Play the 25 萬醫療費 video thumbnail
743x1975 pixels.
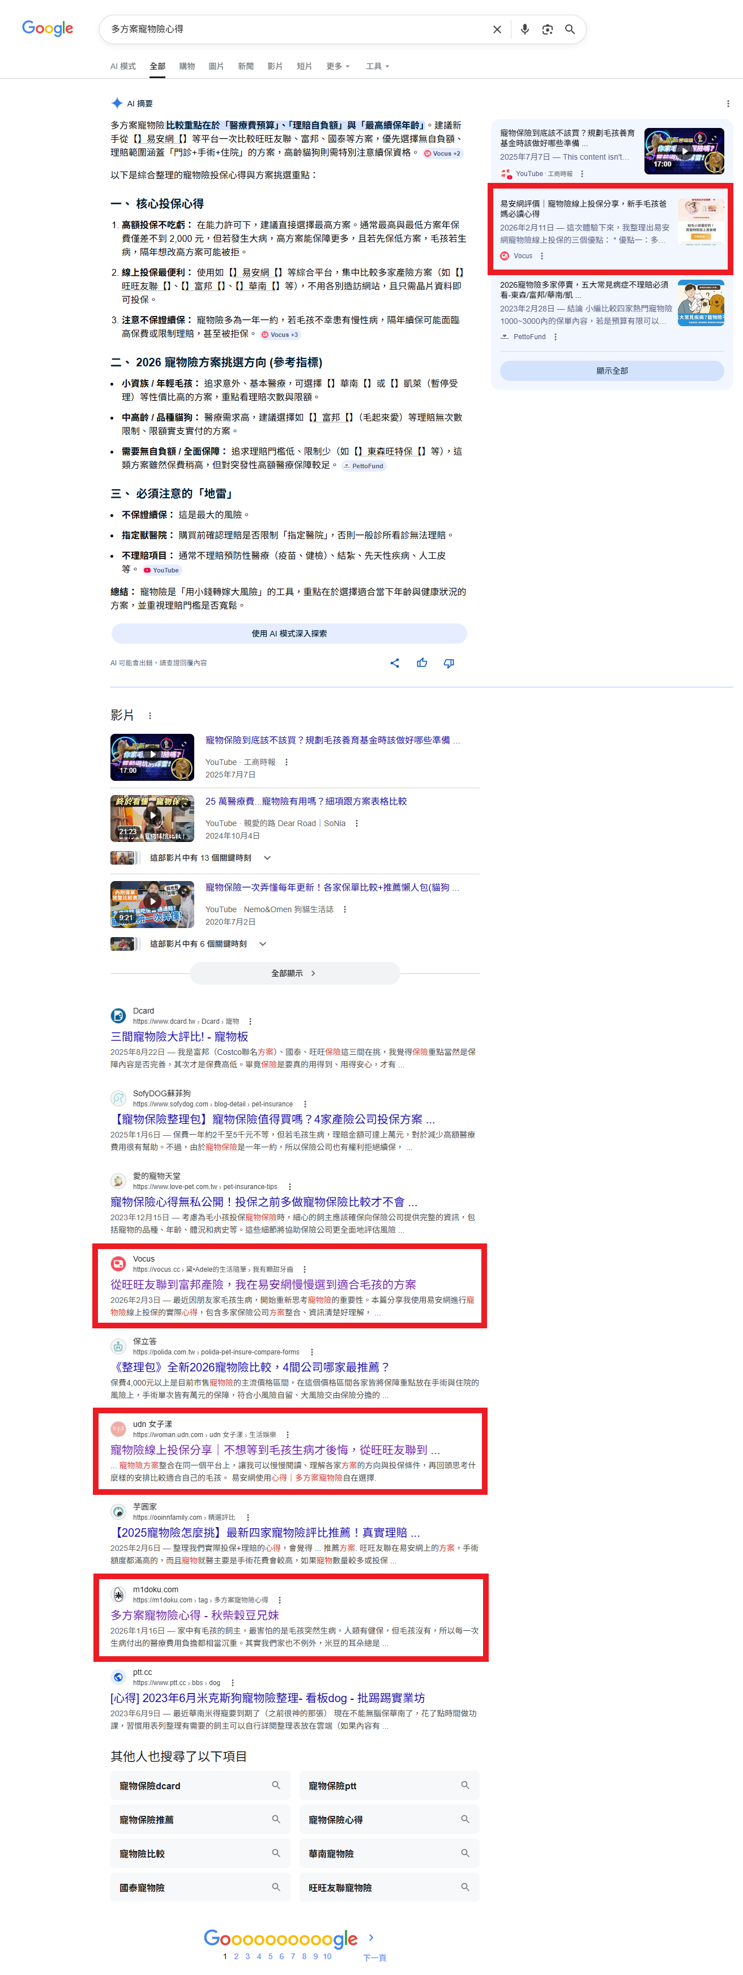click(152, 817)
